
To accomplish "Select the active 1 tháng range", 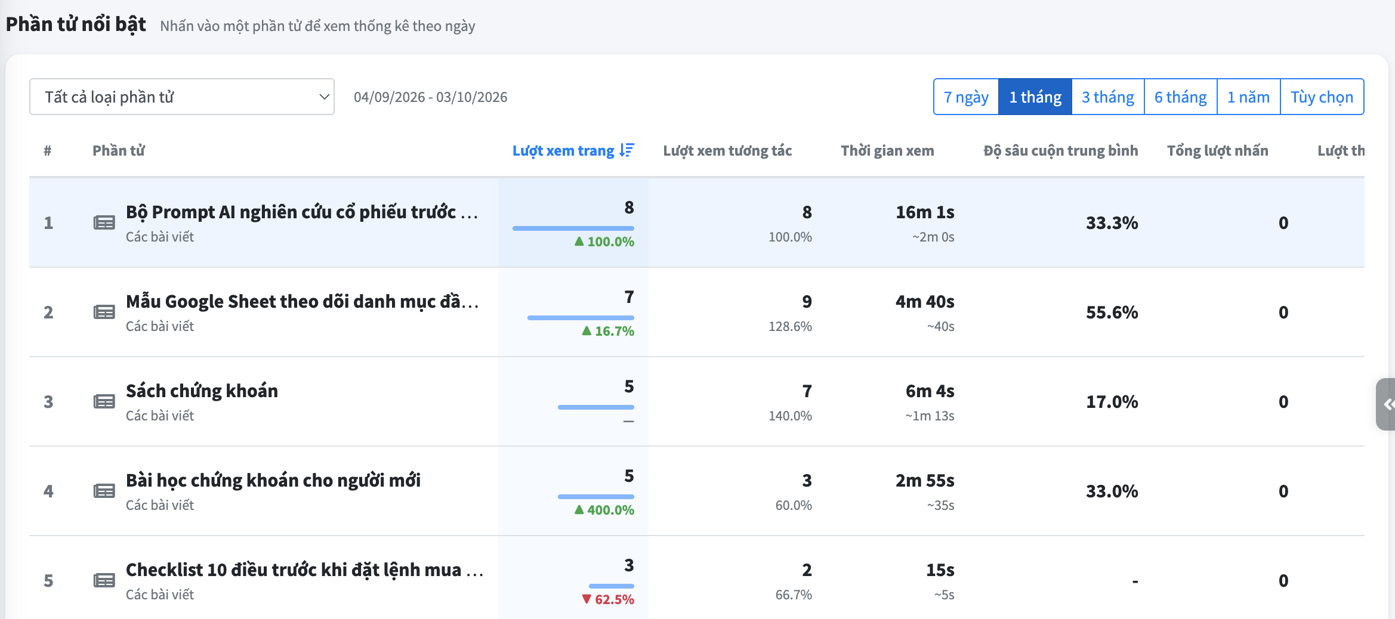I will (x=1035, y=97).
